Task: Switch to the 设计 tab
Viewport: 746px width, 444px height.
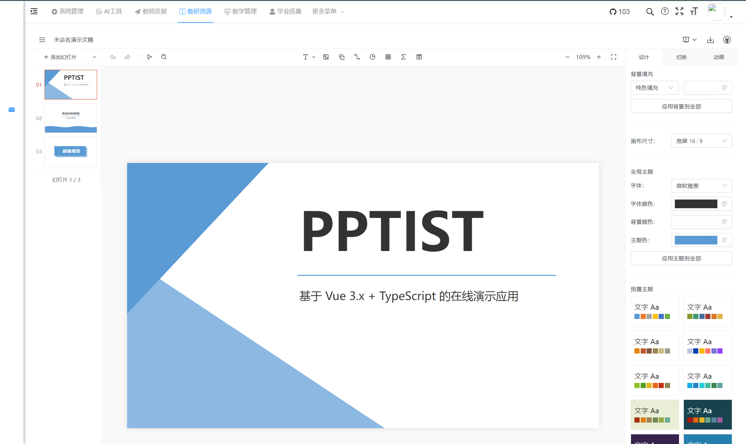Action: [644, 57]
